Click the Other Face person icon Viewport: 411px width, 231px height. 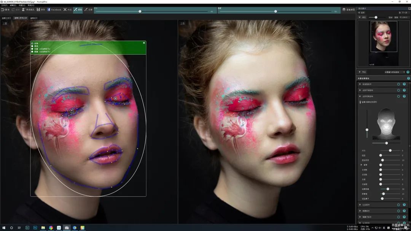pos(23,9)
